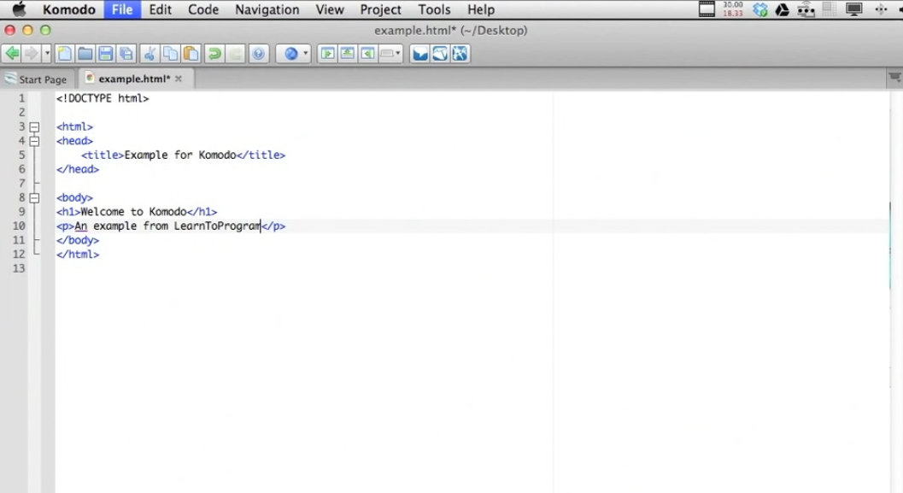903x493 pixels.
Task: Preview in browser with the globe icon
Action: click(290, 54)
